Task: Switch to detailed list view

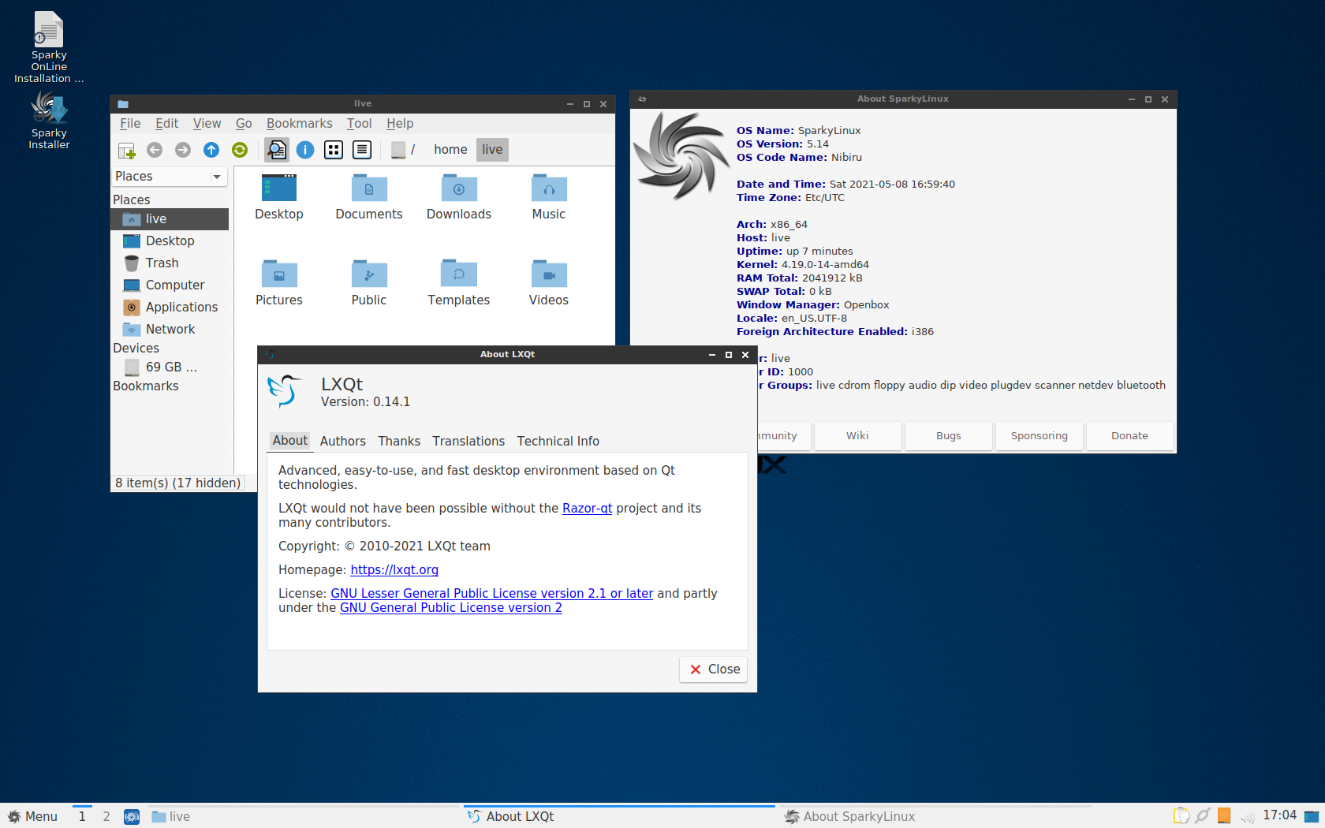Action: point(362,150)
